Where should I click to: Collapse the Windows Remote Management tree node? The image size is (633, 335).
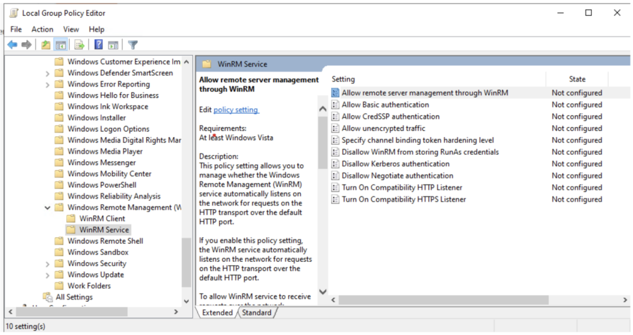pyautogui.click(x=48, y=207)
